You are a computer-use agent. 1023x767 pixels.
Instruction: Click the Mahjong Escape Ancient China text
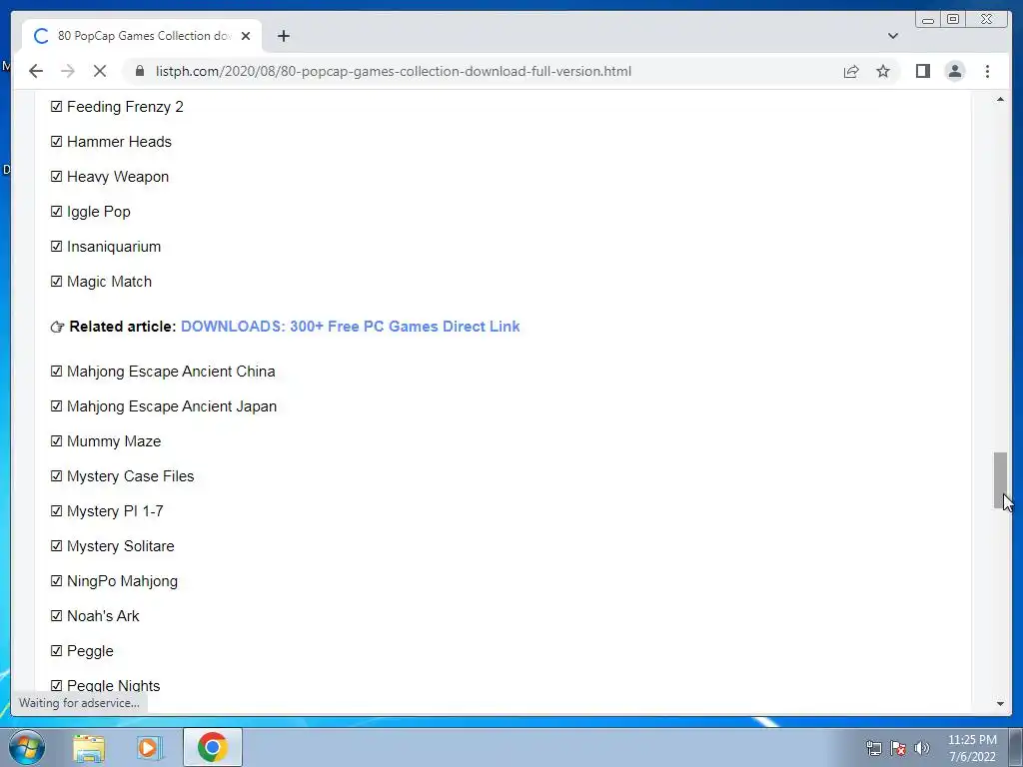[171, 372]
